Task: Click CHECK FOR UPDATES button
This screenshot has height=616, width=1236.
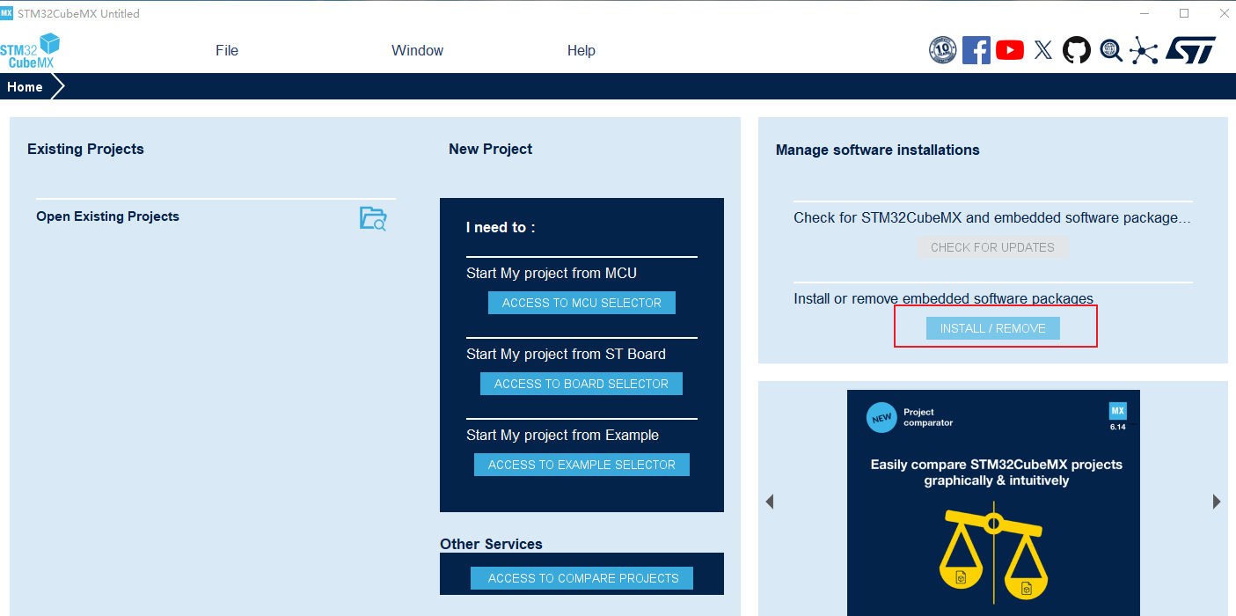Action: 992,247
